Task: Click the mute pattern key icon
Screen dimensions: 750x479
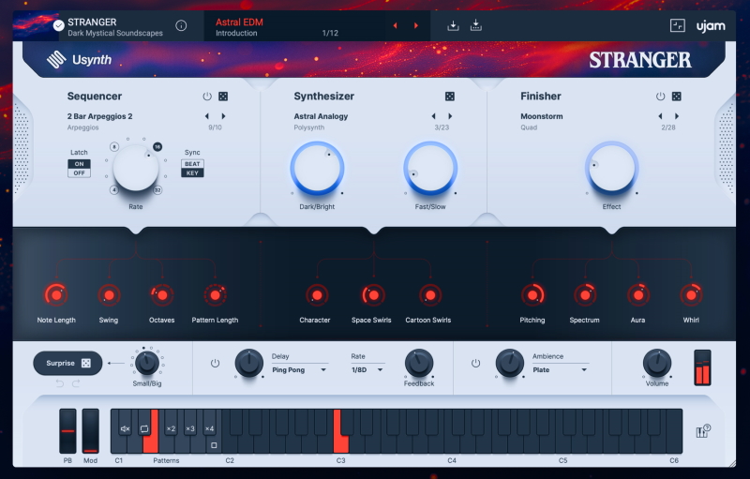Action: pos(126,428)
